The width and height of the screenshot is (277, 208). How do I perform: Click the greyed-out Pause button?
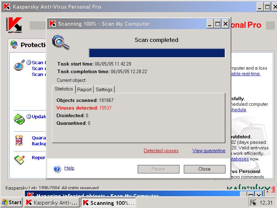pyautogui.click(x=159, y=169)
